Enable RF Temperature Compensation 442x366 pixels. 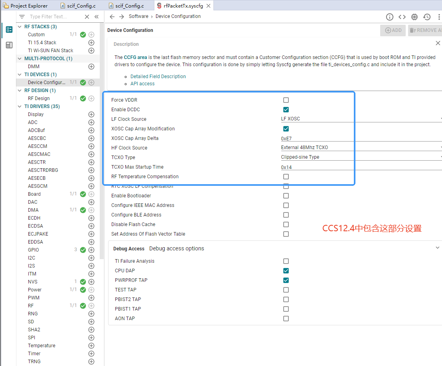(286, 177)
